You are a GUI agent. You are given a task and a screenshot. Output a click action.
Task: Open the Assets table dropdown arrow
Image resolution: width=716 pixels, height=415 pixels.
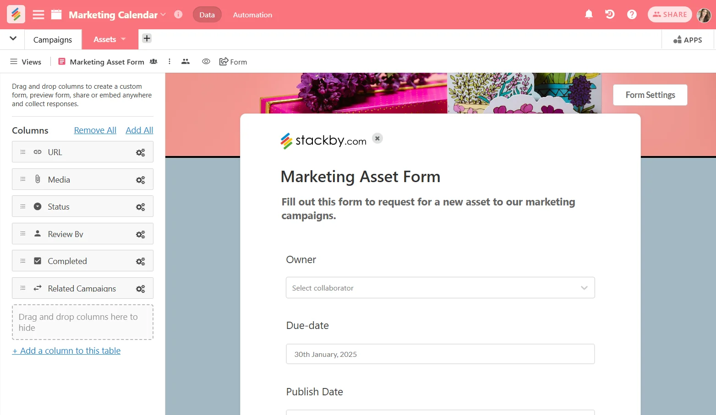pyautogui.click(x=122, y=39)
